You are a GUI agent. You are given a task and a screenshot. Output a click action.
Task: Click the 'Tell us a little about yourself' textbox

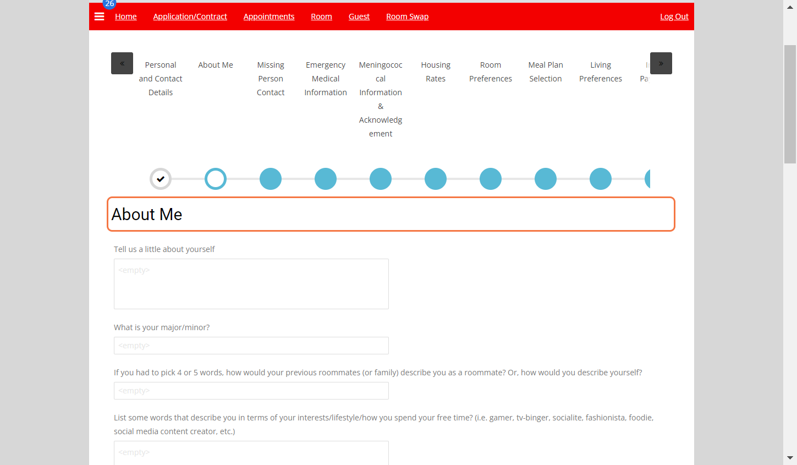[x=251, y=284]
